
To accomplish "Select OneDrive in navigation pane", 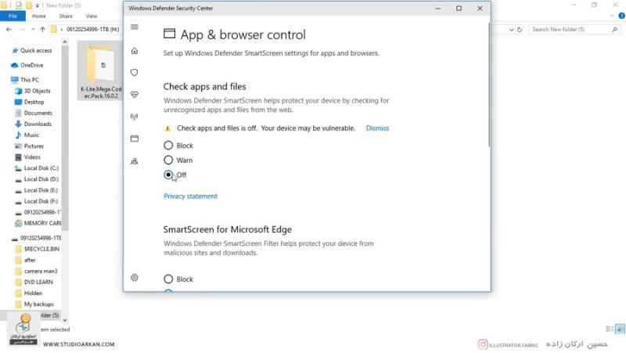I will pos(27,65).
